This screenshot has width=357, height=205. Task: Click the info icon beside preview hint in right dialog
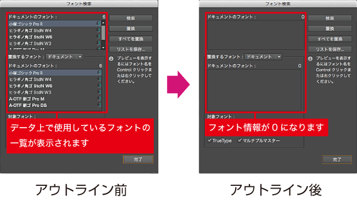click(310, 59)
